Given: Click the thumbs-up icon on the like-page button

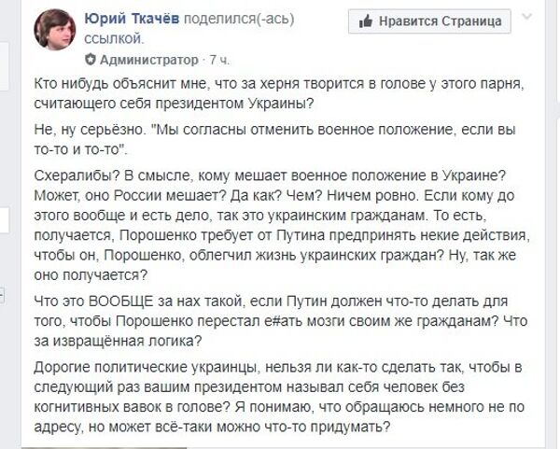Looking at the screenshot, I should click(x=364, y=21).
